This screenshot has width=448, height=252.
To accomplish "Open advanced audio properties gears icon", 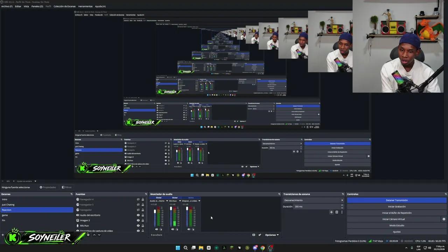I will [x=260, y=235].
